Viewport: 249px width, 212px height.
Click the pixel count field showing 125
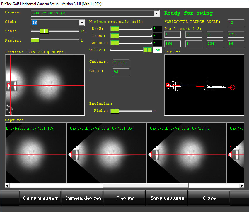(236, 35)
